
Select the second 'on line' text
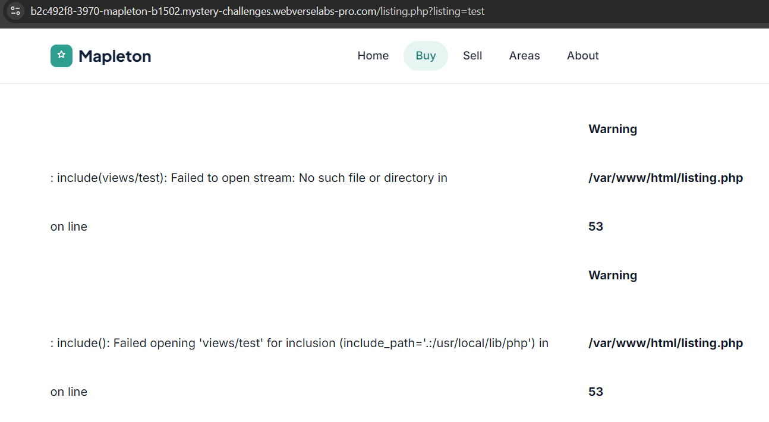click(x=69, y=392)
